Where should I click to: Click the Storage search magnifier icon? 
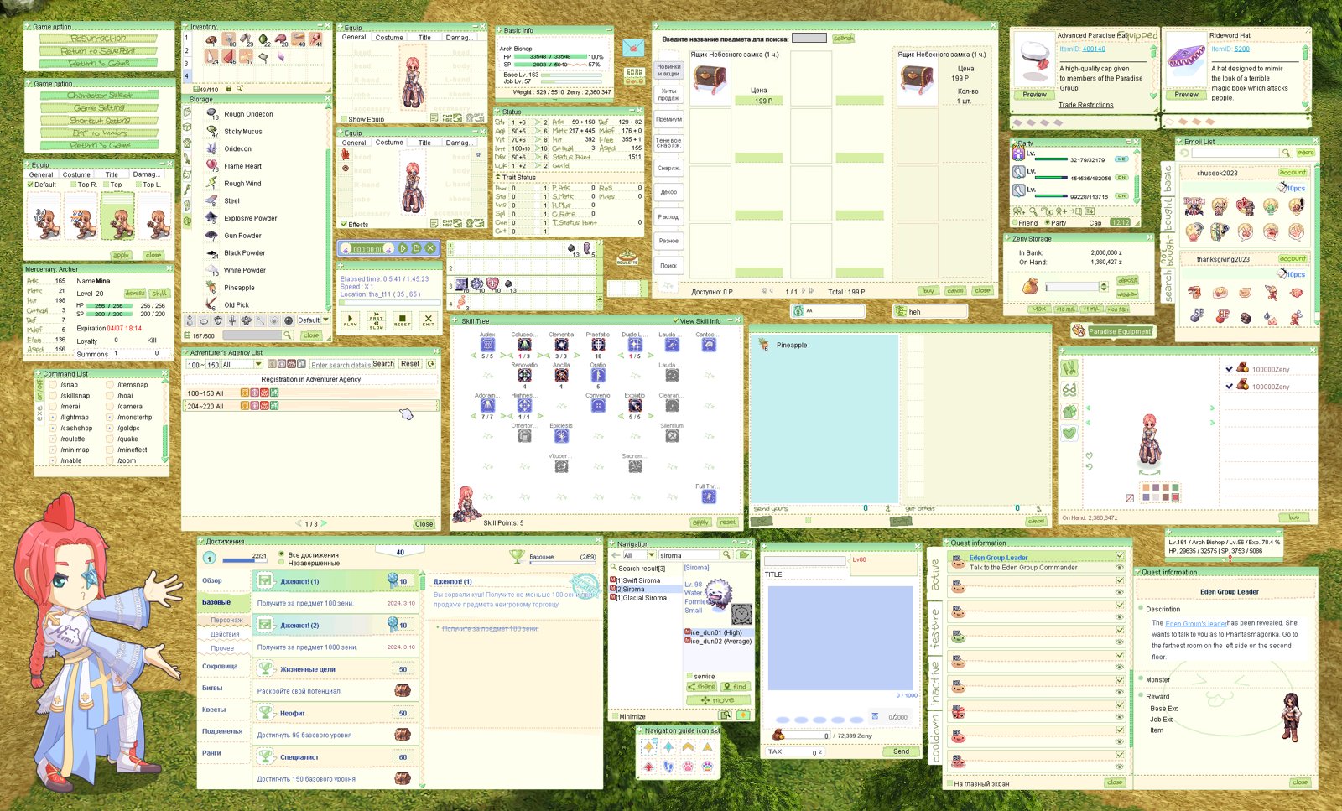pos(287,335)
